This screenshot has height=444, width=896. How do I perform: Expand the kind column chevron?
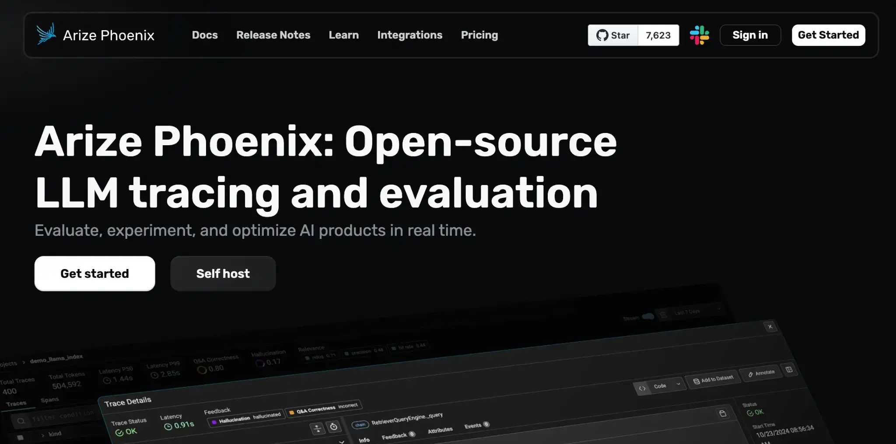coord(42,435)
